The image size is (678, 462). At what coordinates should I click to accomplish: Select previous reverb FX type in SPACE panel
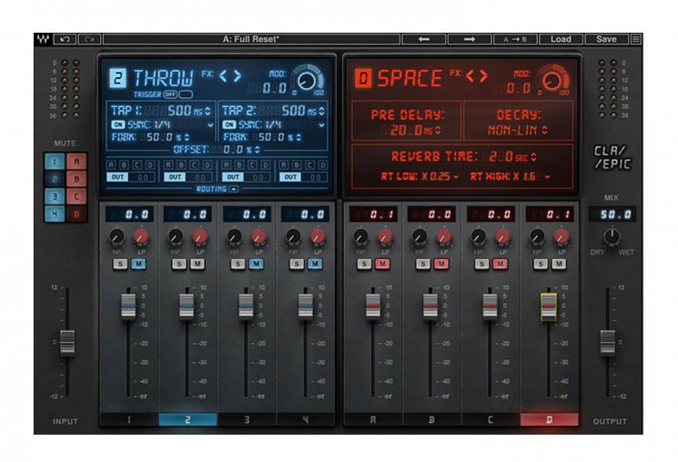[x=470, y=76]
